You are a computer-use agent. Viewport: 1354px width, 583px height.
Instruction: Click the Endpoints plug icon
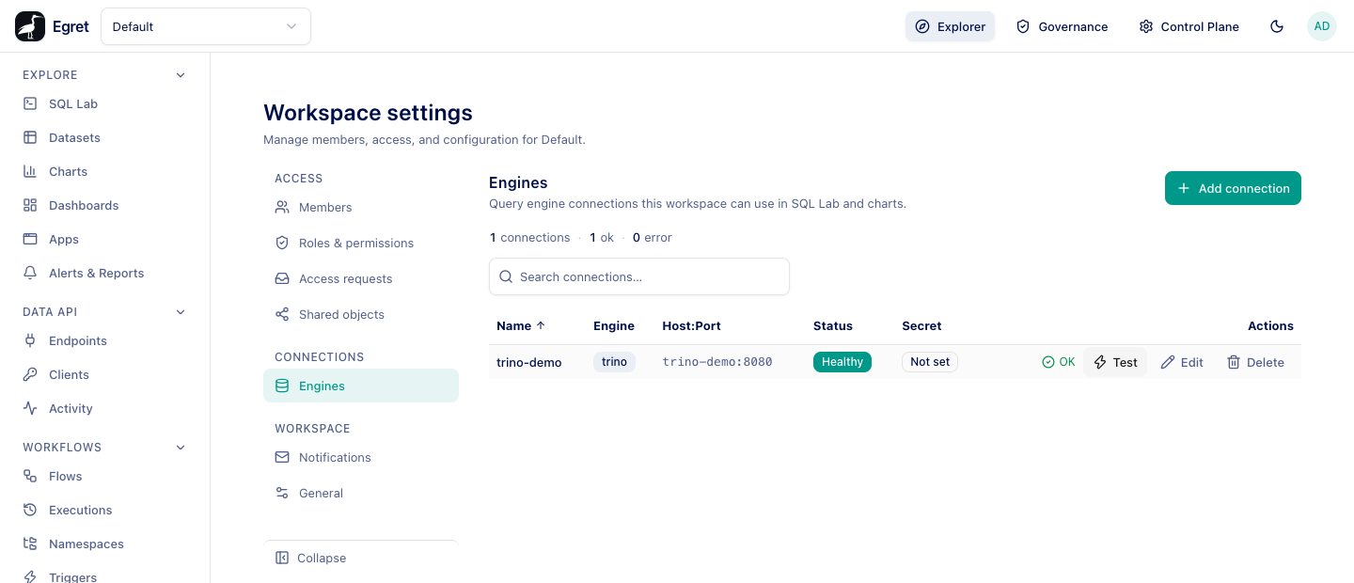coord(30,340)
